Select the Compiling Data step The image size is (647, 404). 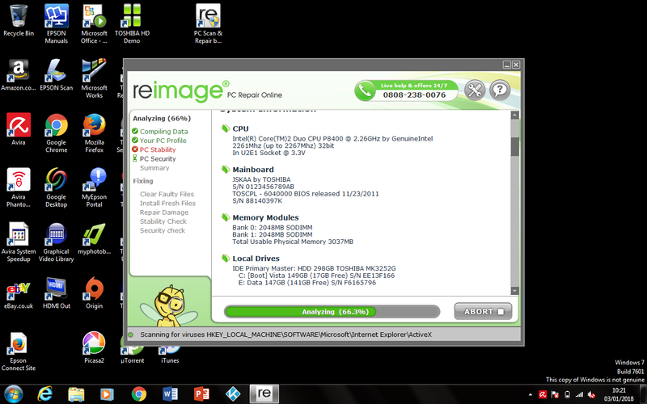163,132
